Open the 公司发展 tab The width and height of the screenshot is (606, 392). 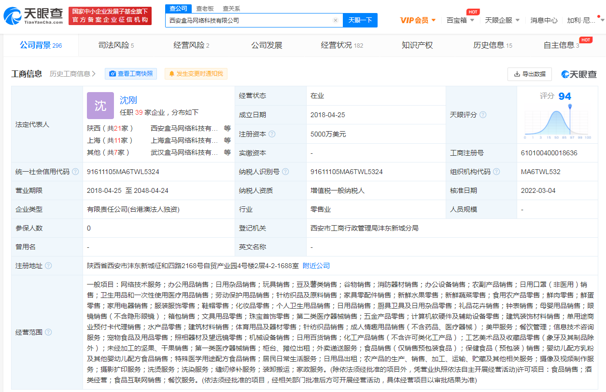[x=267, y=45]
